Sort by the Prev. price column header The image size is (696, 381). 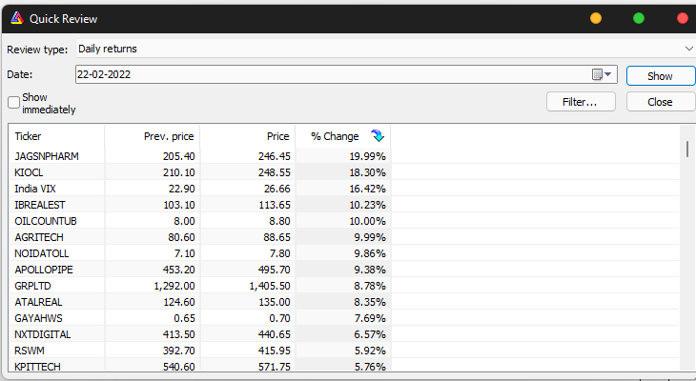[x=153, y=136]
